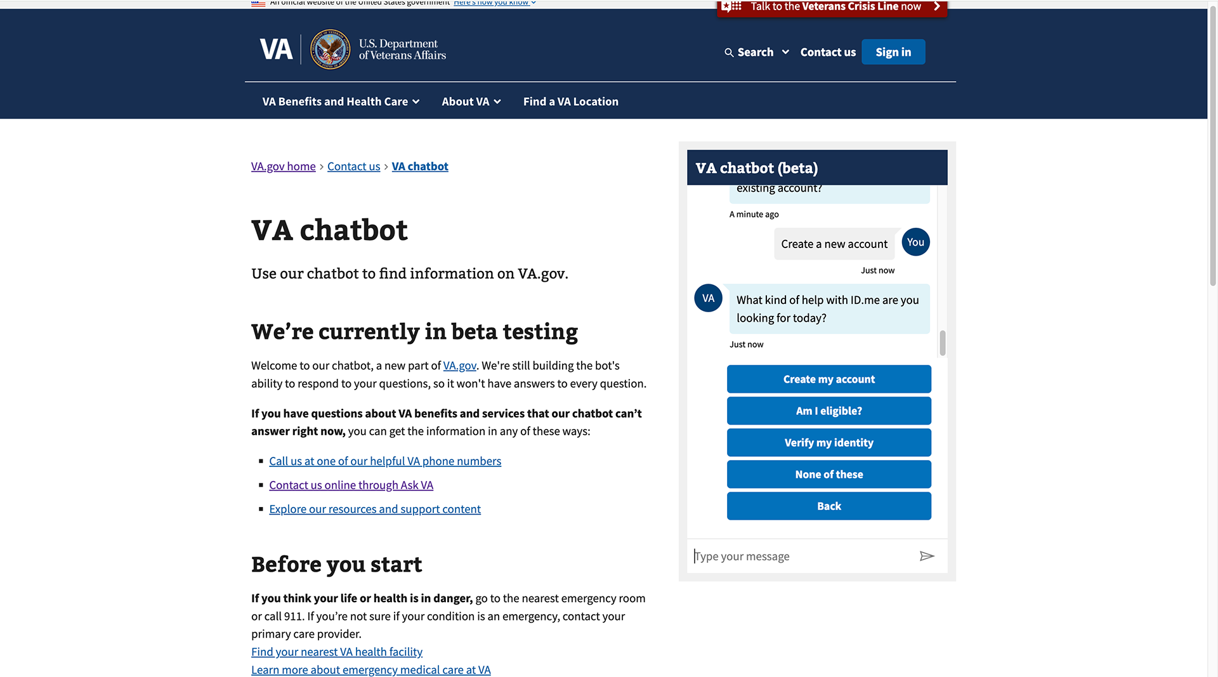The height and width of the screenshot is (677, 1218).
Task: Open the VA.gov link in beta paragraph
Action: coord(459,365)
